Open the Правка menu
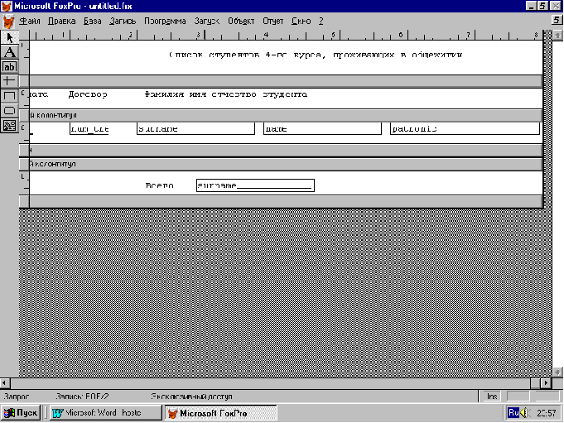 tap(62, 22)
